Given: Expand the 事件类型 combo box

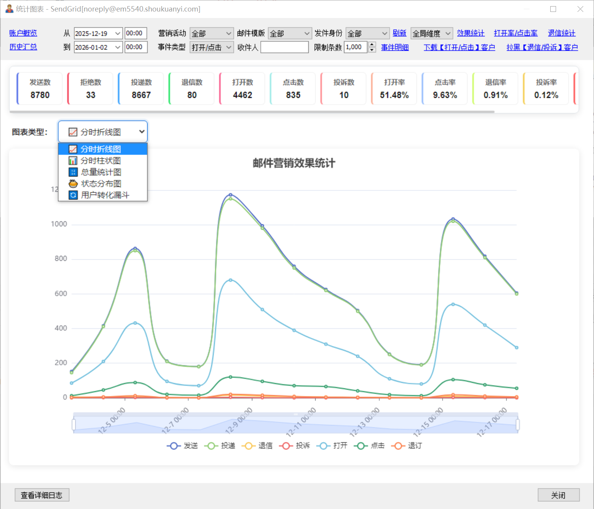Looking at the screenshot, I should click(x=212, y=48).
